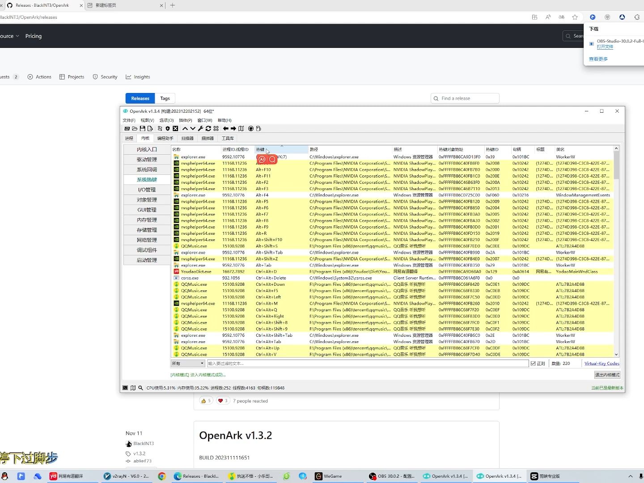Select the YoudaoDict.exe row in hotkey table
The width and height of the screenshot is (644, 483).
392,271
